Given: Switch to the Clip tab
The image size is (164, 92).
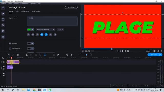Looking at the screenshot, I should pos(17,11).
